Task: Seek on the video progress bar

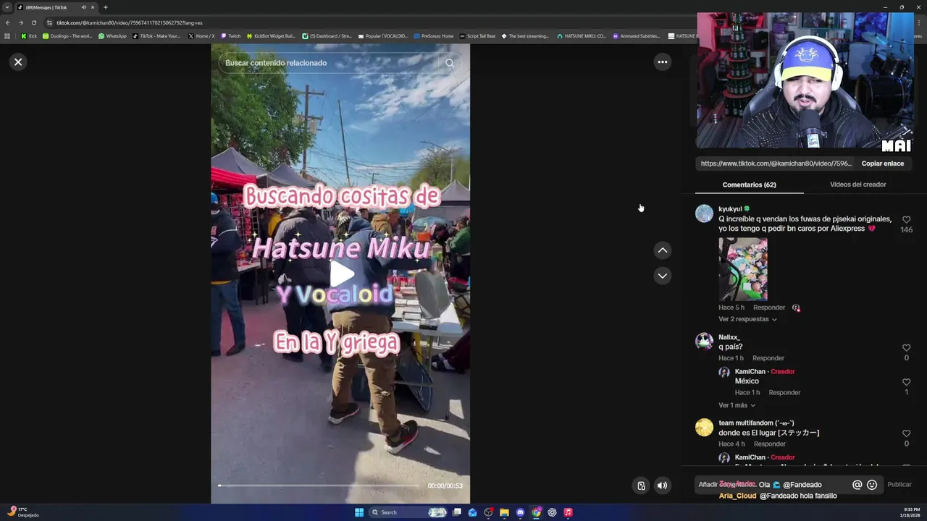Action: pyautogui.click(x=319, y=486)
